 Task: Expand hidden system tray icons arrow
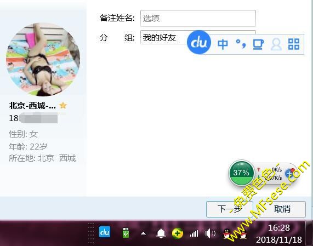pyautogui.click(x=143, y=233)
